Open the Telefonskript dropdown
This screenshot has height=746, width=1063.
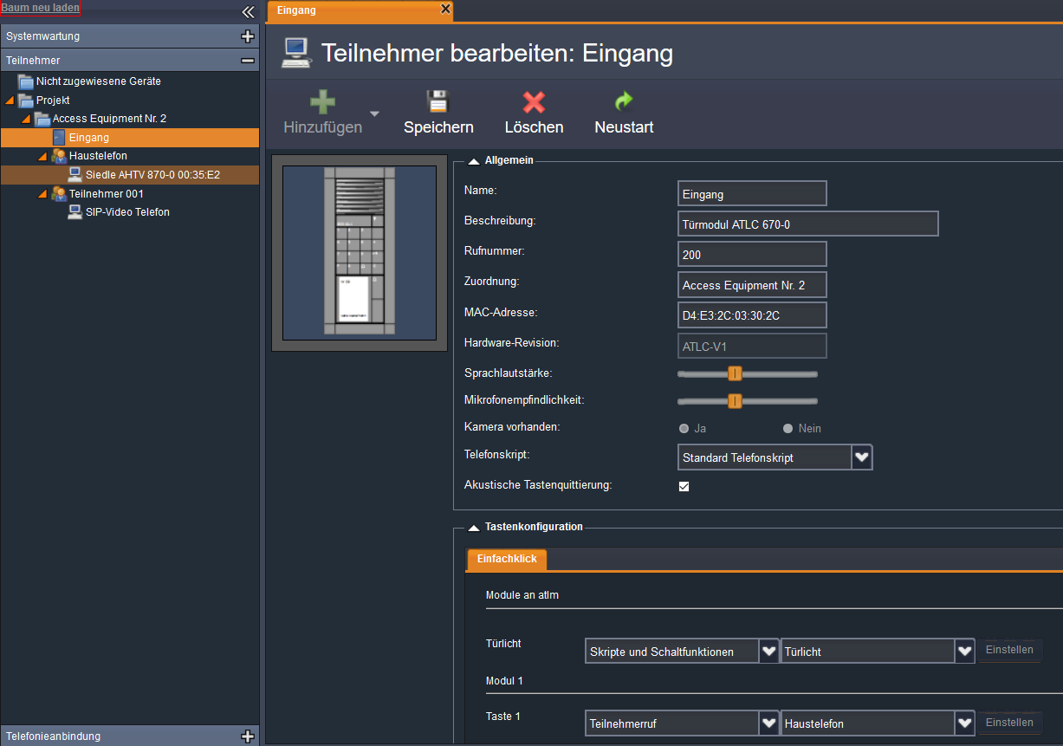point(861,457)
